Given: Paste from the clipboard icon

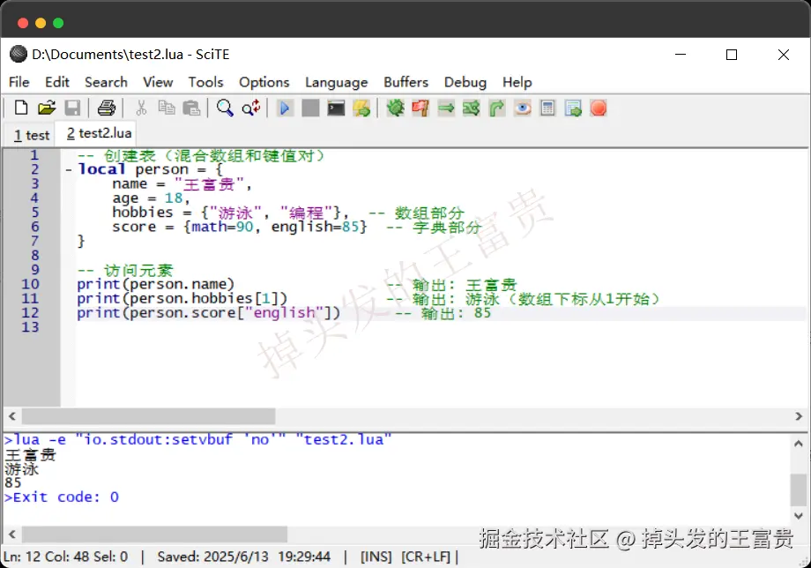Looking at the screenshot, I should 192,107.
